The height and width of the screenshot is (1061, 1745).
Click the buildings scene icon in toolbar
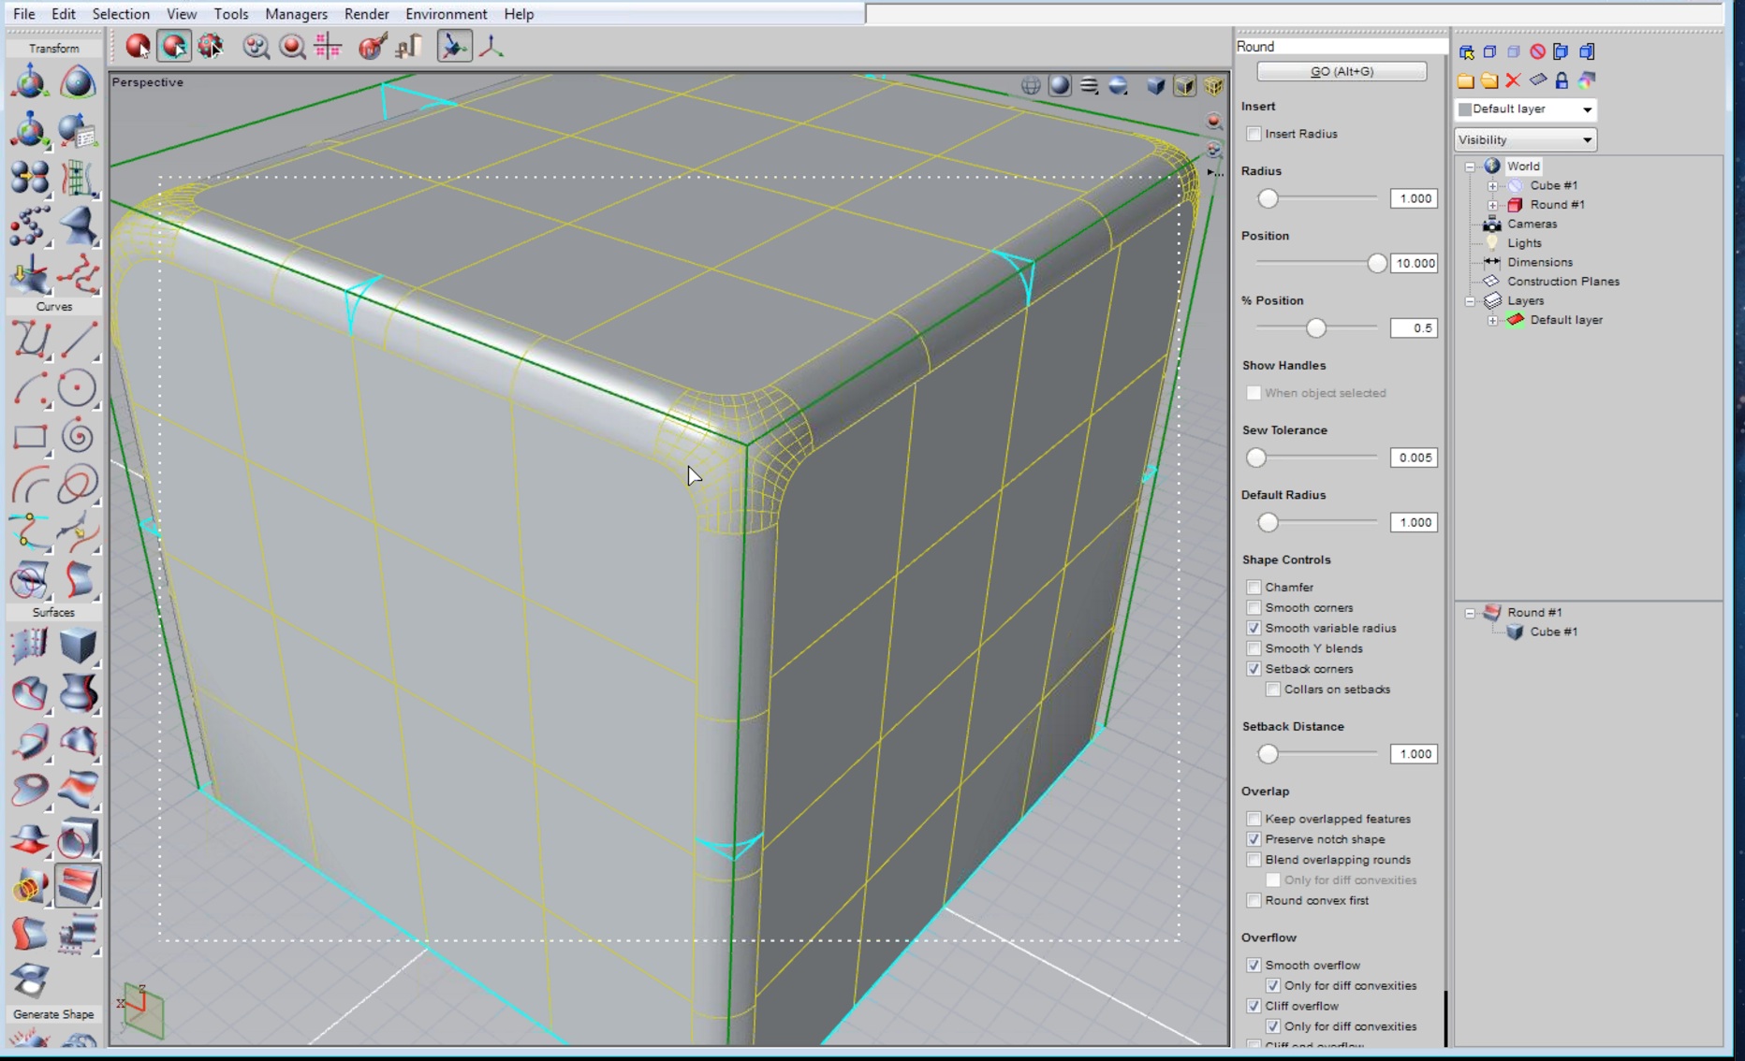[x=408, y=46]
